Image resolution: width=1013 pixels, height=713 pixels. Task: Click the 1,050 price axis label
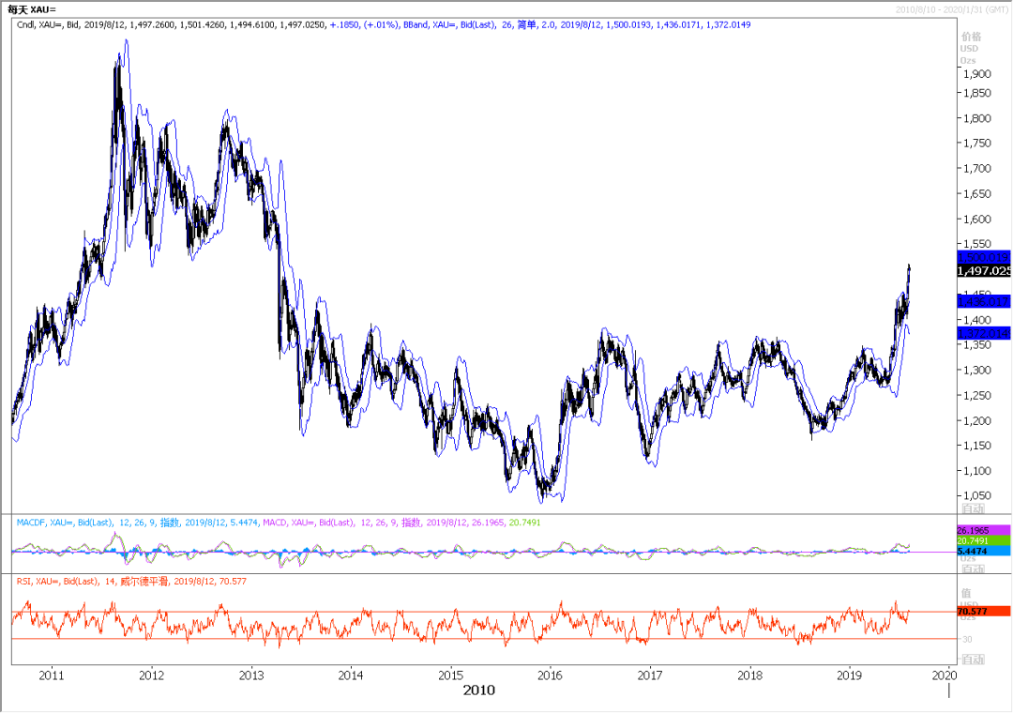(x=976, y=495)
